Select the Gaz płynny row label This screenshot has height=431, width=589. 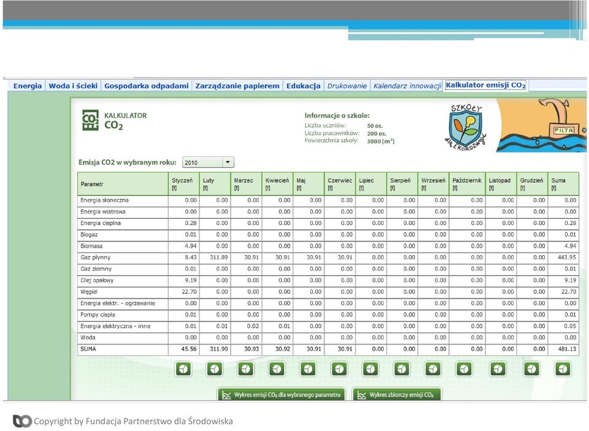tap(96, 257)
